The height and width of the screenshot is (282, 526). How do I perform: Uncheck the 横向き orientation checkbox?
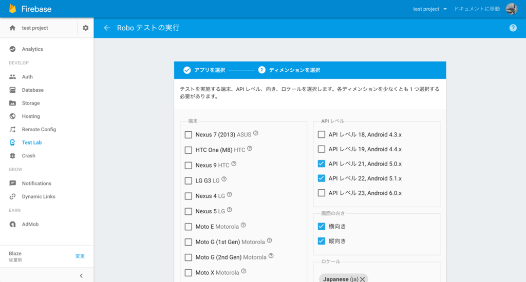click(322, 227)
